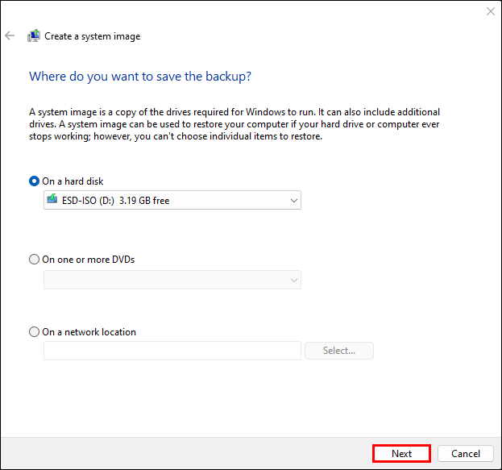Open the hard disk drive combo box
The height and width of the screenshot is (470, 502).
[172, 200]
